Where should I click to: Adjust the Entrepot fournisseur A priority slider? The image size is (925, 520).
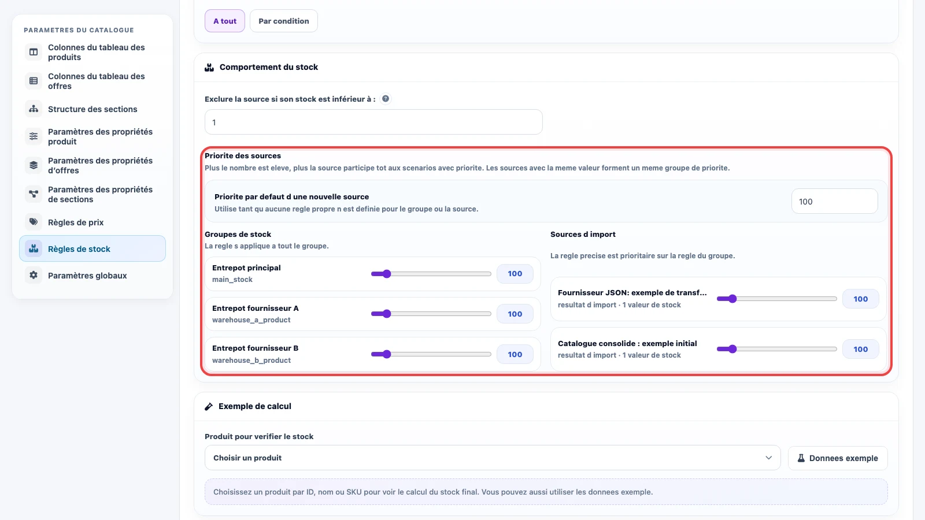[431, 314]
